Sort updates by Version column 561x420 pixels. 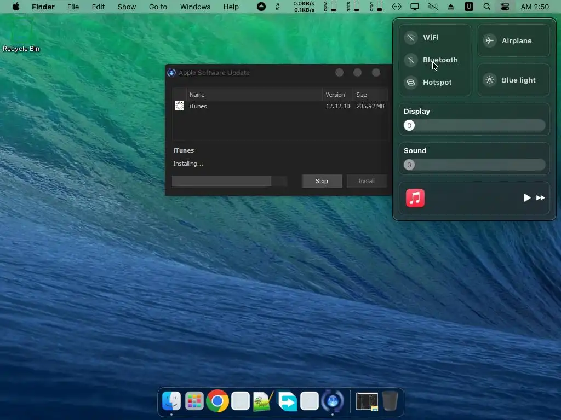click(x=337, y=95)
